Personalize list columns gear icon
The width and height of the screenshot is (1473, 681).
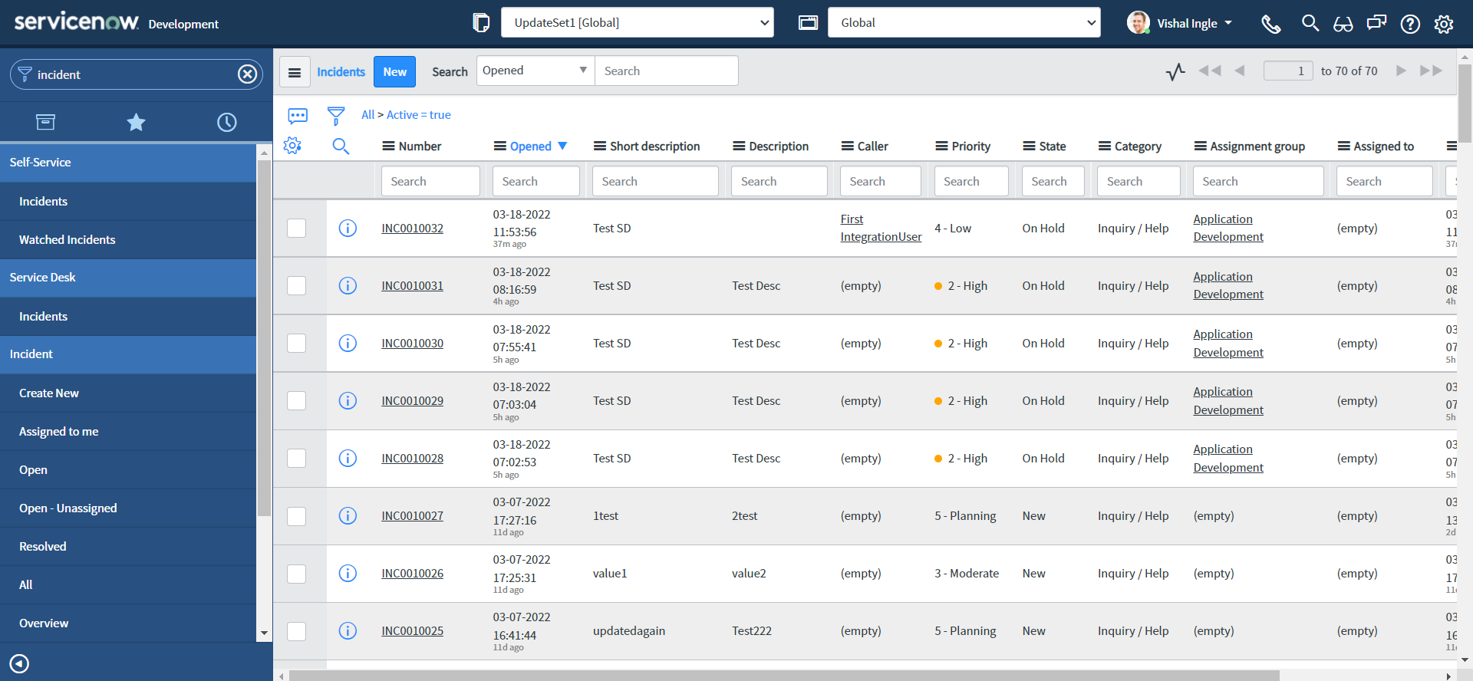click(292, 146)
